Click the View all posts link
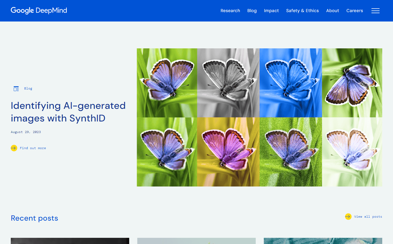The width and height of the screenshot is (393, 244). (368, 217)
